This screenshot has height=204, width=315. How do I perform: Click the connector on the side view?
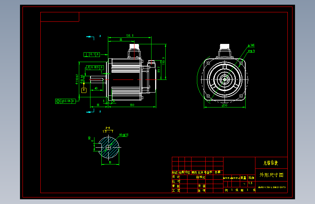click(x=134, y=51)
